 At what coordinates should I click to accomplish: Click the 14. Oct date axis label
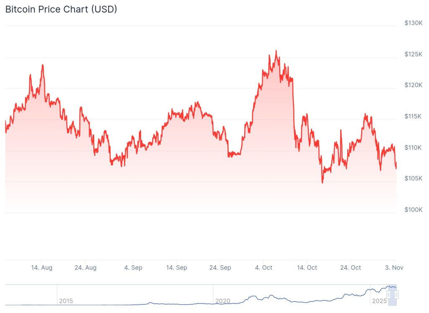[x=307, y=268]
